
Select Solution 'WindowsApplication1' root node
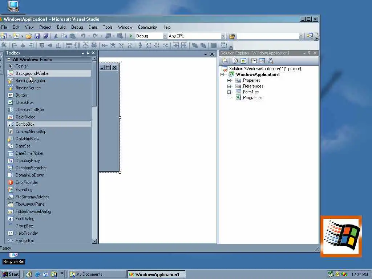point(265,69)
